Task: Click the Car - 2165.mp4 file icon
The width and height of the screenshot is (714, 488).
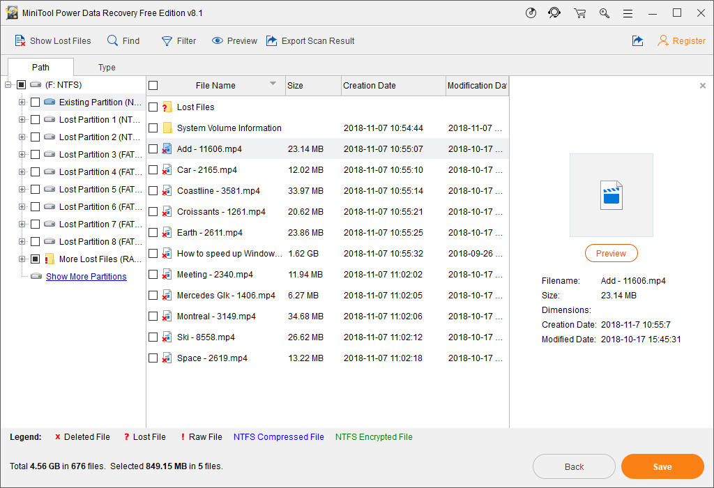Action: 167,170
